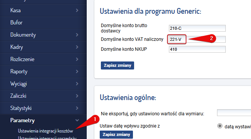Image resolution: width=251 pixels, height=139 pixels.
Task: Open Ustawienia integracji sprzedaży submenu
Action: 47,137
